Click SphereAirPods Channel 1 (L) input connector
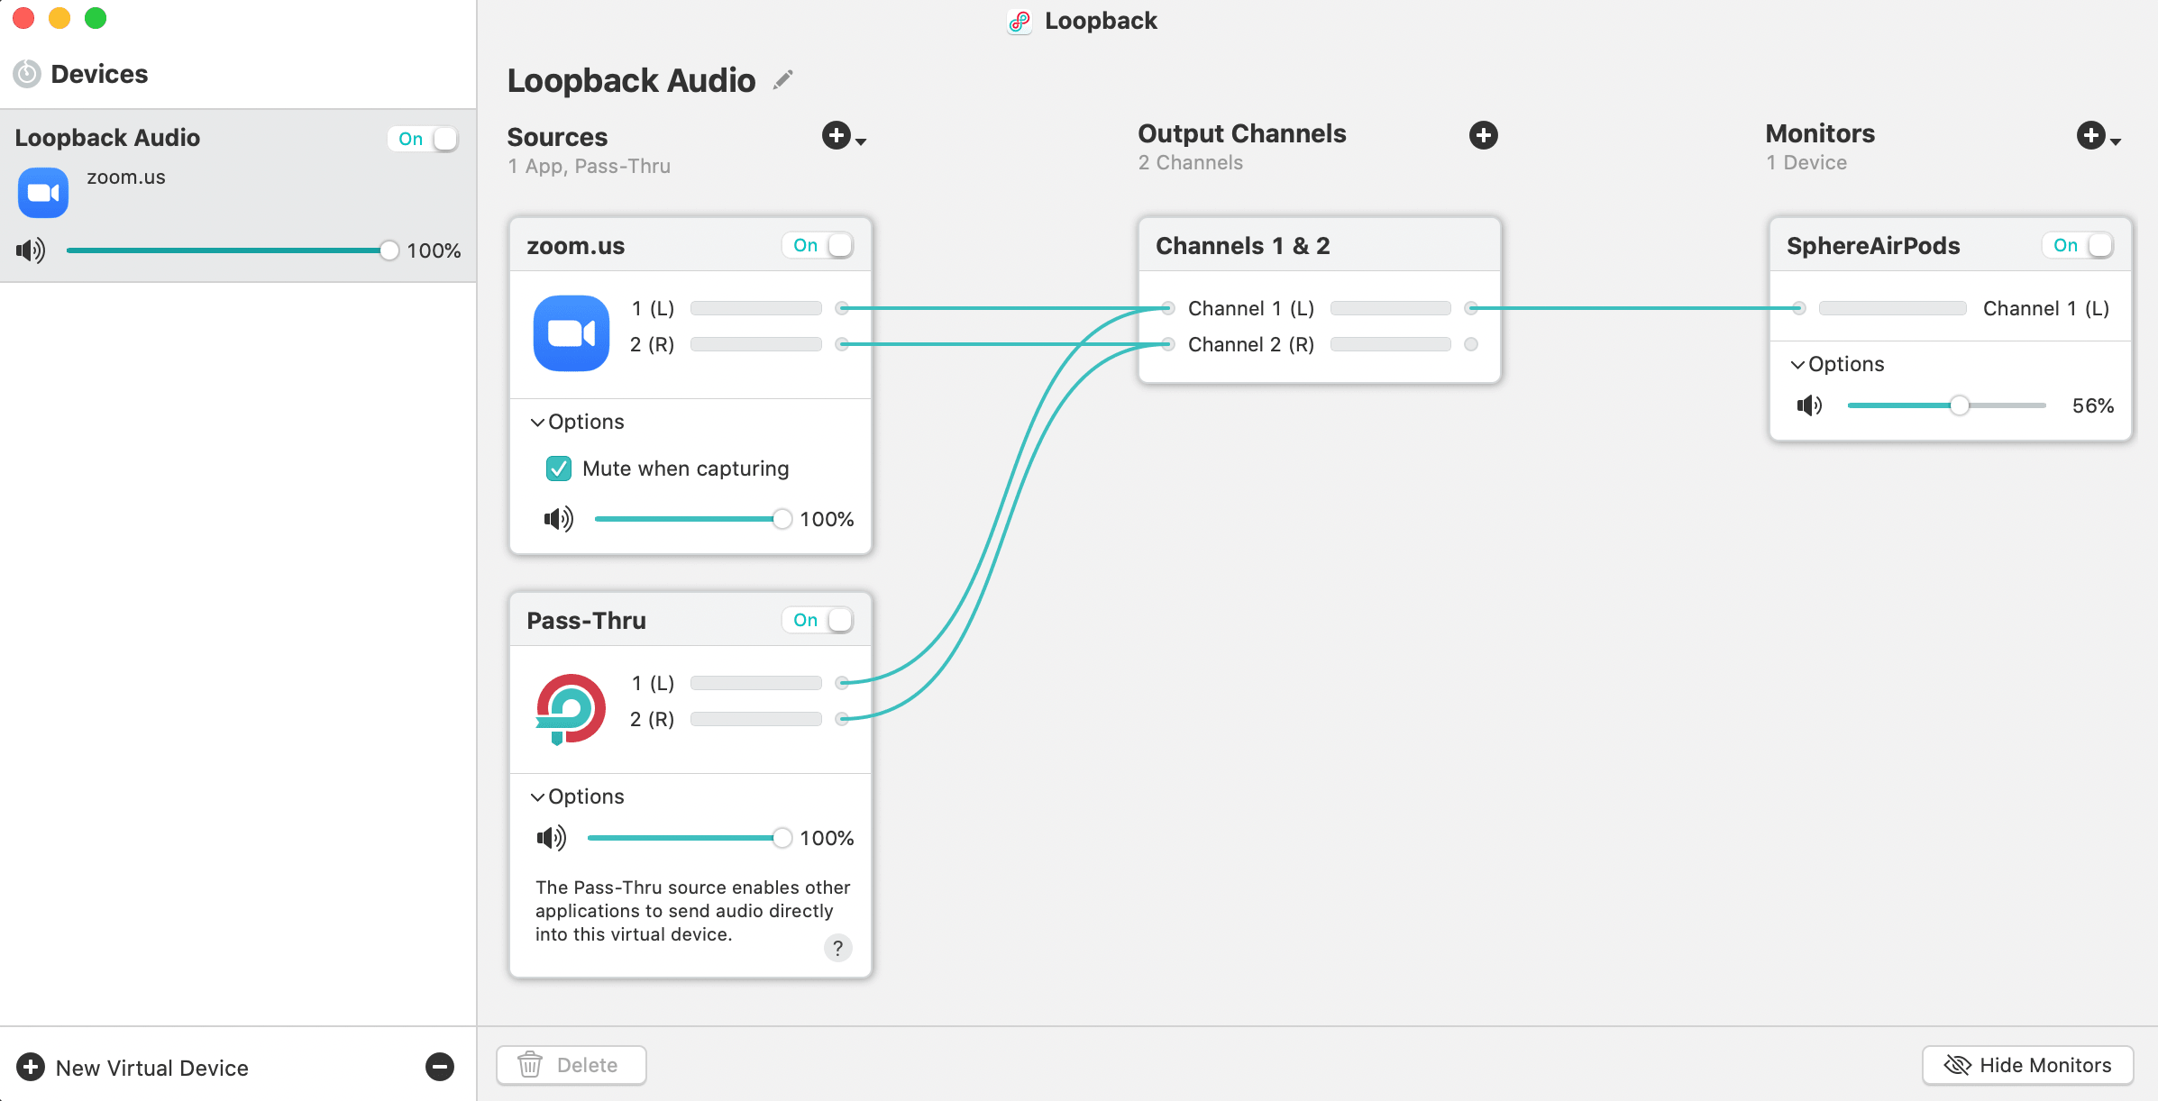Image resolution: width=2158 pixels, height=1101 pixels. pyautogui.click(x=1799, y=308)
